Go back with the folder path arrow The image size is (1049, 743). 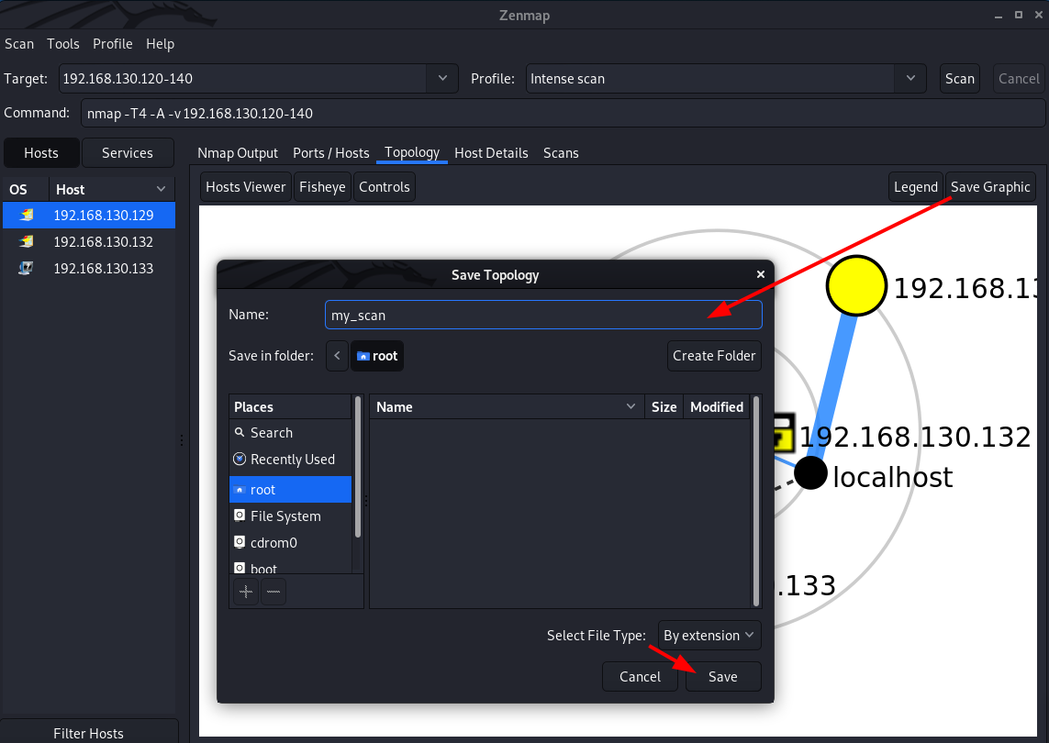click(x=337, y=356)
